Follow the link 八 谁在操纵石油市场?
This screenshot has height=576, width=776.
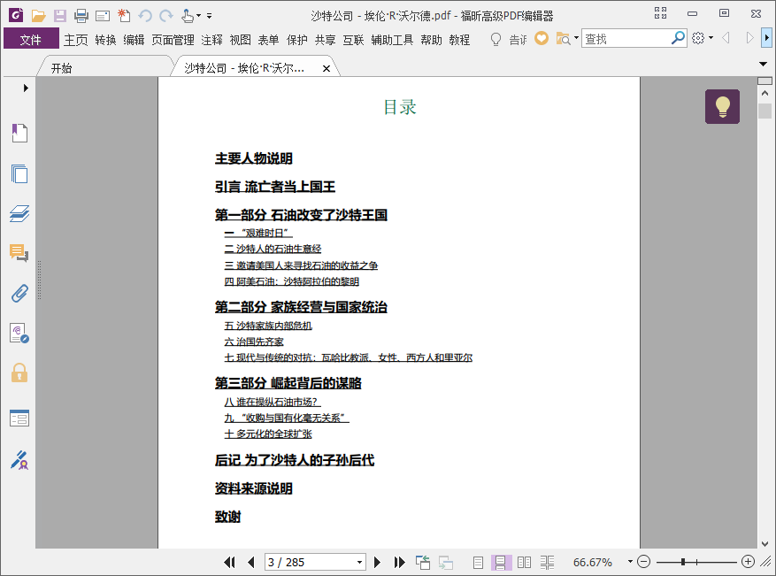273,402
